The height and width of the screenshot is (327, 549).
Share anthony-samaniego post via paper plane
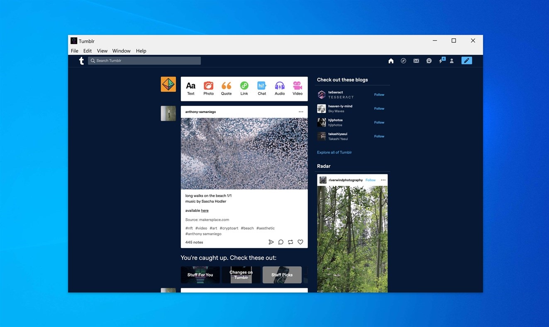[x=271, y=242]
